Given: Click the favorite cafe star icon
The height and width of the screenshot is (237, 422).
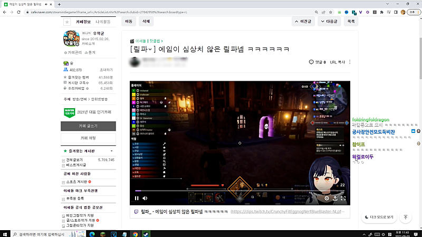Looking at the screenshot, I should (67, 22).
